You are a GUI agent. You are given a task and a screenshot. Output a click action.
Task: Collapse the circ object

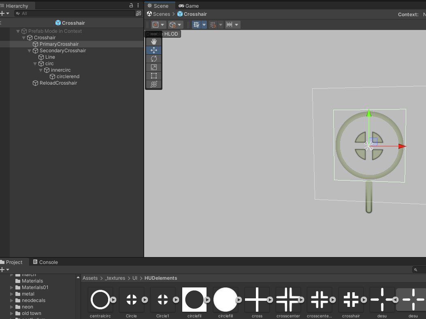35,64
